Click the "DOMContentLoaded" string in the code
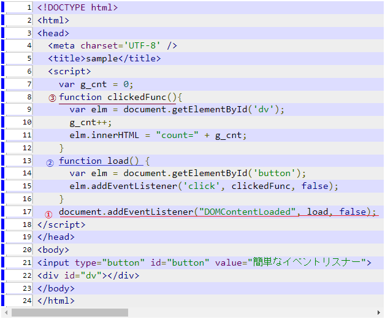385x319 pixels. (x=247, y=212)
